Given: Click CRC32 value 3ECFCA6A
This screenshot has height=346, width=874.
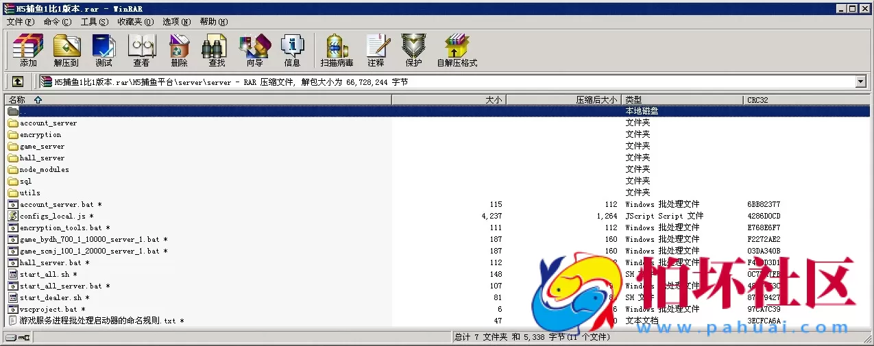Looking at the screenshot, I should [x=764, y=321].
